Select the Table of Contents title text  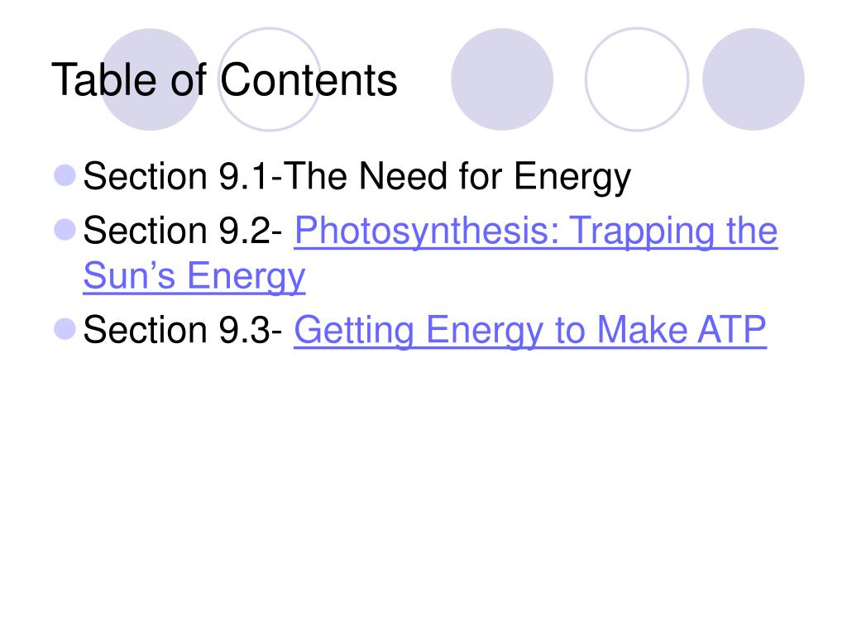click(x=224, y=80)
